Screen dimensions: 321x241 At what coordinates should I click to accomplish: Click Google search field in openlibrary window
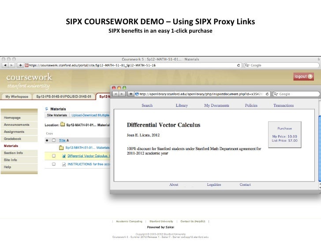296,94
